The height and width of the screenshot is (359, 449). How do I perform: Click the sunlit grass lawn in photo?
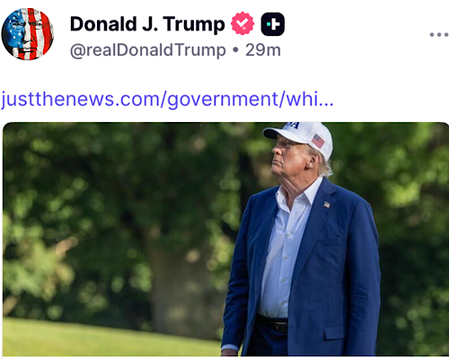(110, 338)
